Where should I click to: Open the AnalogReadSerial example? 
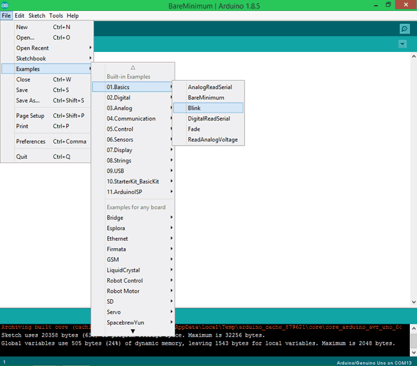(208, 87)
